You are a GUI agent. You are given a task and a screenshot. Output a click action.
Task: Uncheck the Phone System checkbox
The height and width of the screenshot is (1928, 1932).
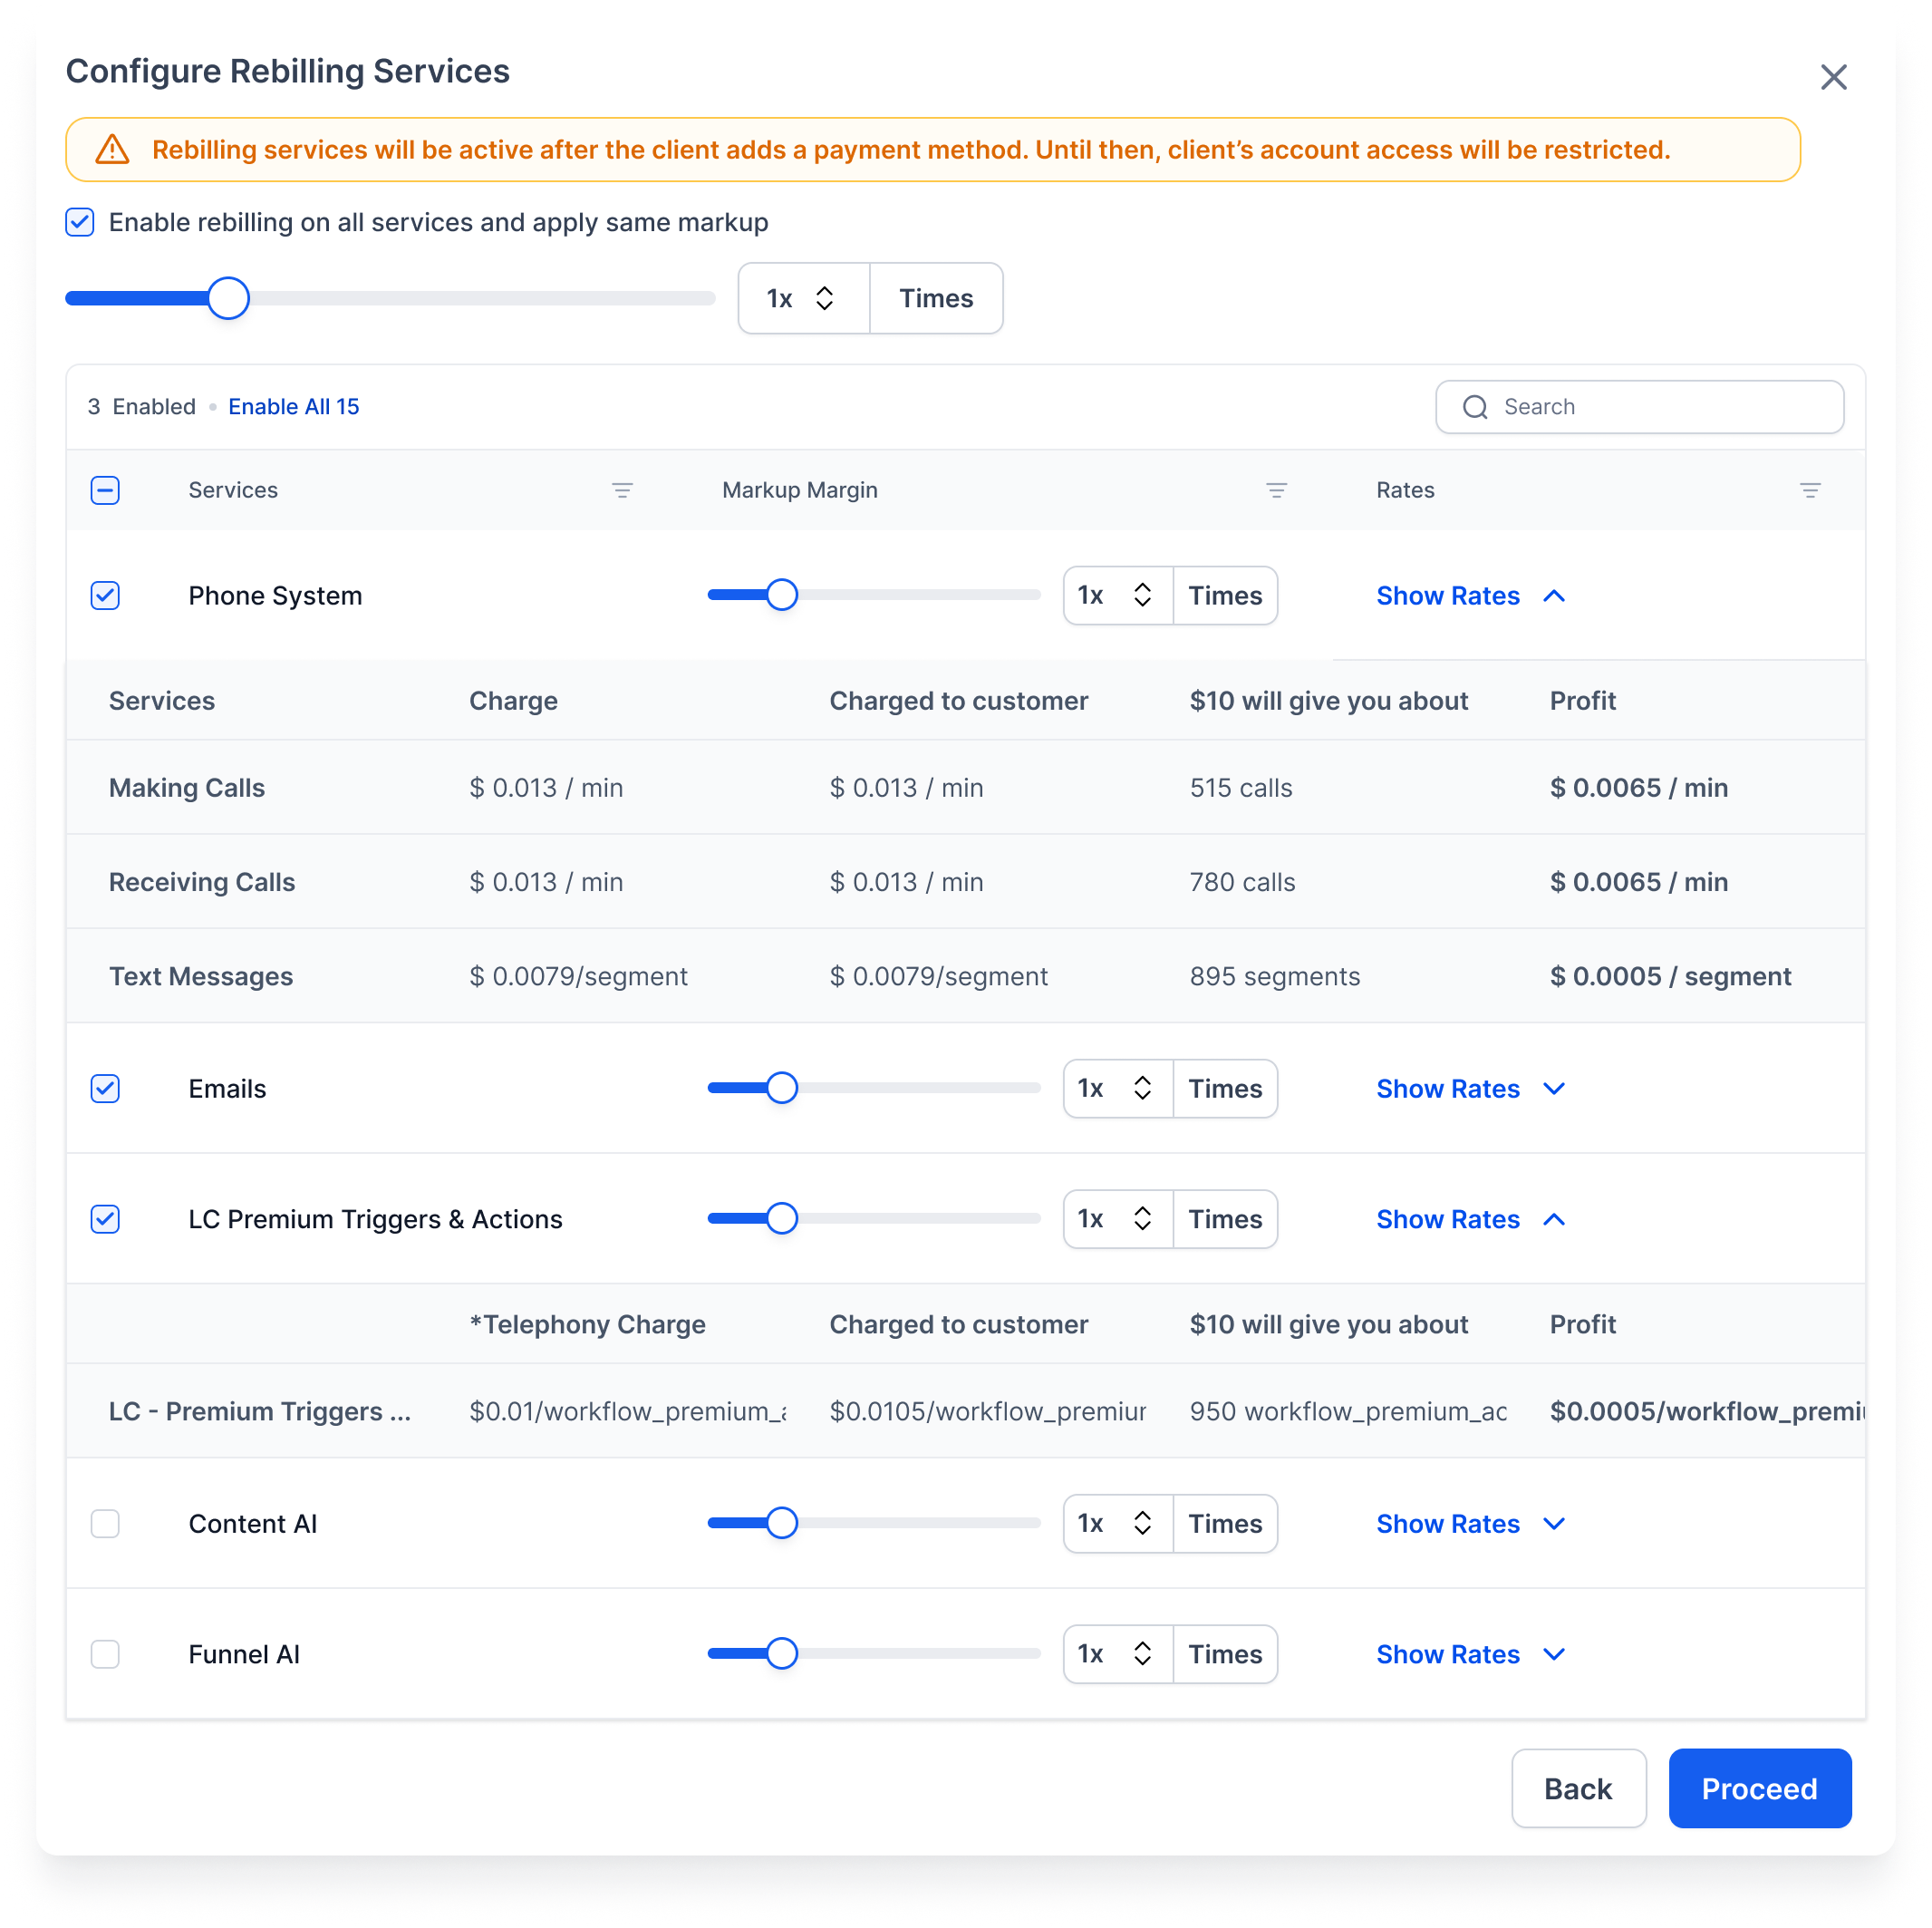point(105,596)
